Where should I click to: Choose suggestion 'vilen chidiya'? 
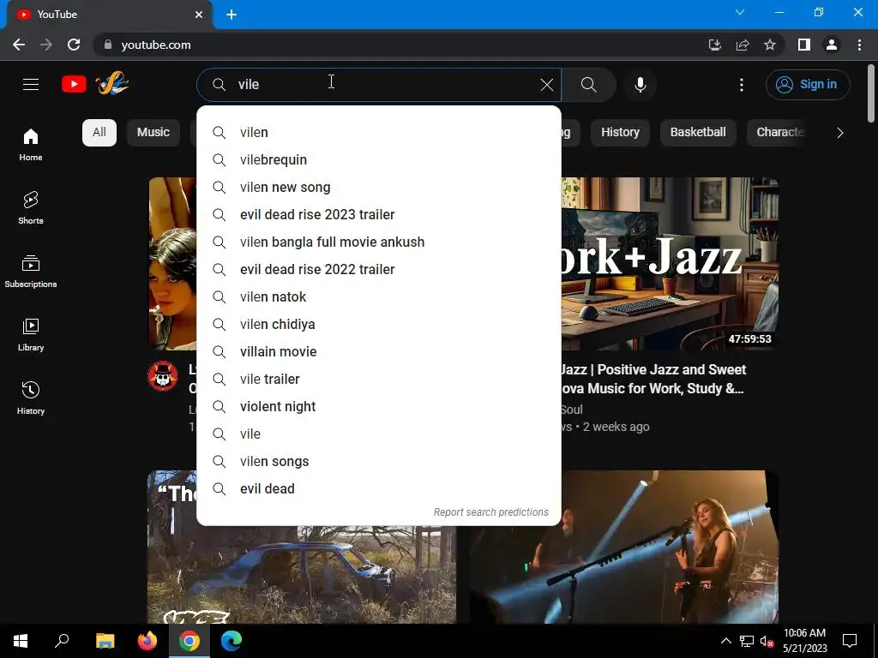pyautogui.click(x=378, y=325)
